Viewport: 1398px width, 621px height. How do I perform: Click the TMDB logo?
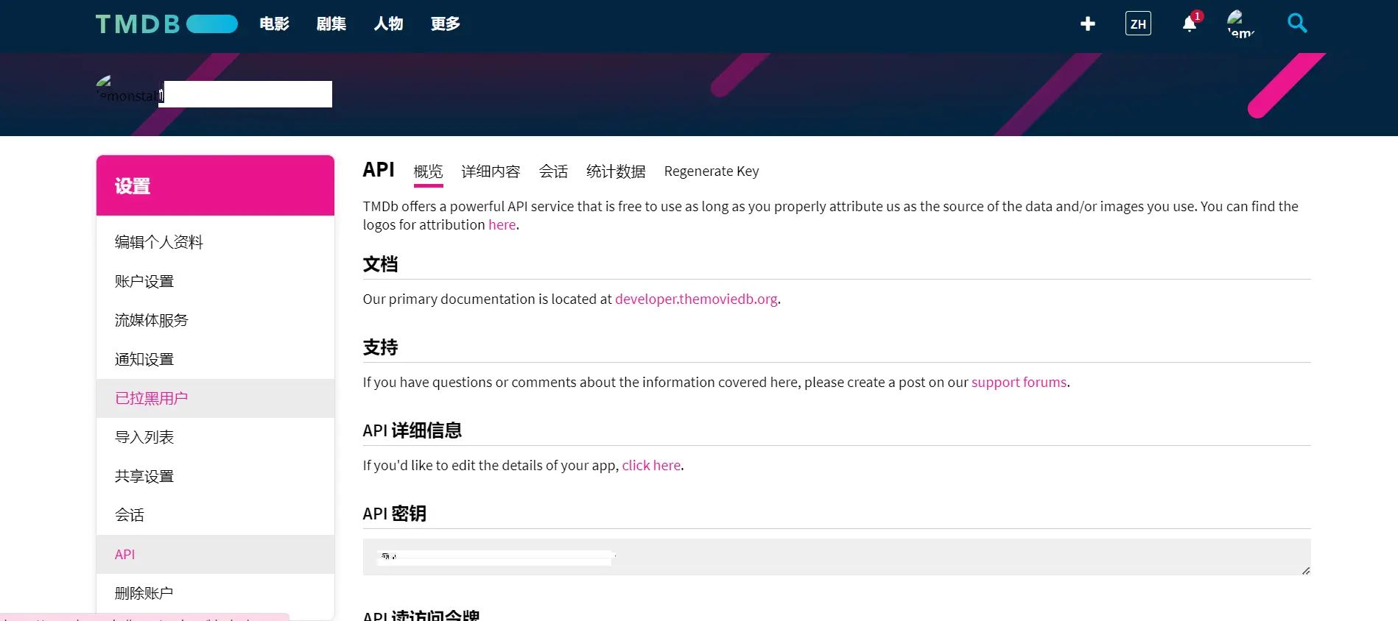tap(166, 24)
